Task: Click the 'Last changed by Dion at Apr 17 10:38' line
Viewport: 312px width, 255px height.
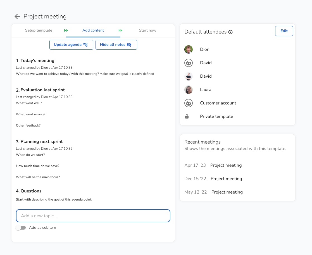Action: [x=44, y=68]
